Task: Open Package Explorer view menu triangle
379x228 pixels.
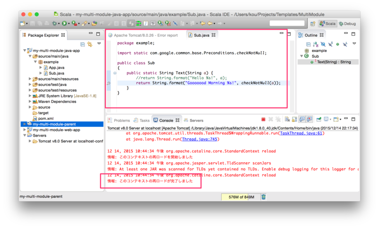Action: [x=99, y=44]
